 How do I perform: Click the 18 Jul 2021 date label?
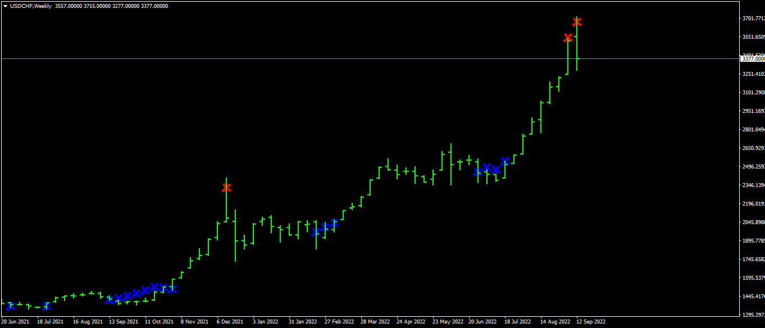pyautogui.click(x=51, y=322)
